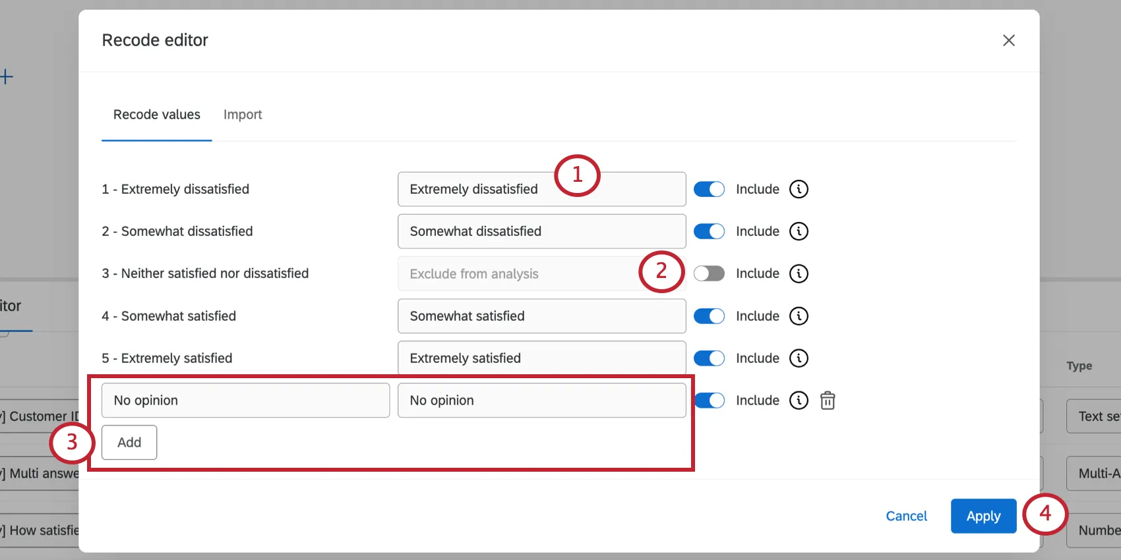Edit the Somewhat dissatisfied recode field
The image size is (1121, 560).
(541, 231)
